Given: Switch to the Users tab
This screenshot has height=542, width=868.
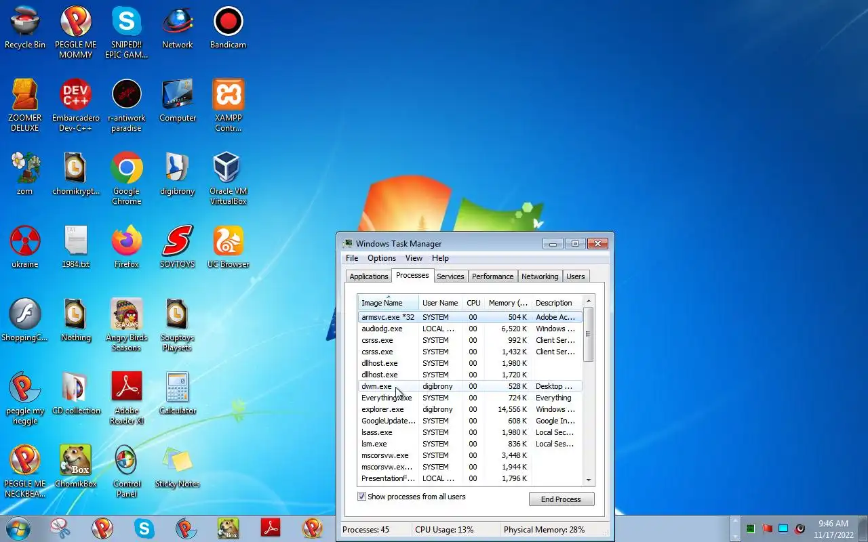Looking at the screenshot, I should (x=576, y=276).
